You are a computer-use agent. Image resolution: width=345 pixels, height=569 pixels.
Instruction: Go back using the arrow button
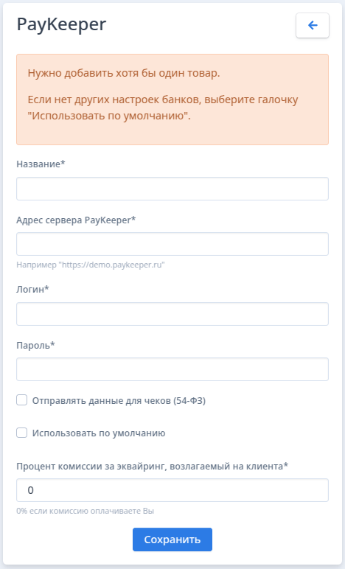tap(313, 25)
